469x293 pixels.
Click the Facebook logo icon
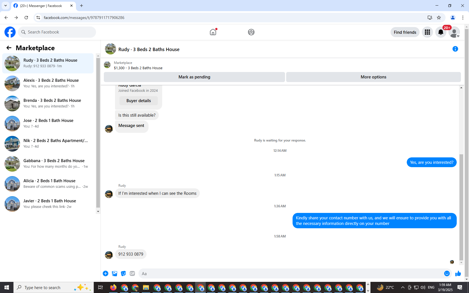coord(10,32)
